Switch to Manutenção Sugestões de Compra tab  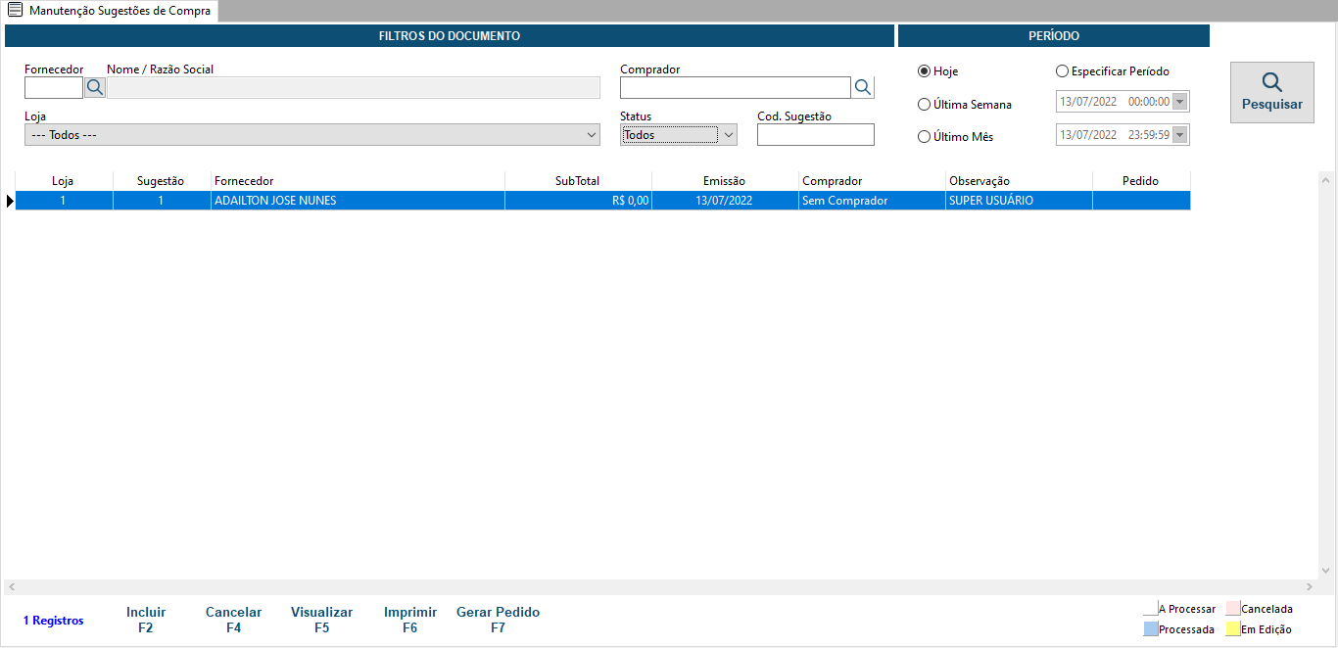coord(110,11)
